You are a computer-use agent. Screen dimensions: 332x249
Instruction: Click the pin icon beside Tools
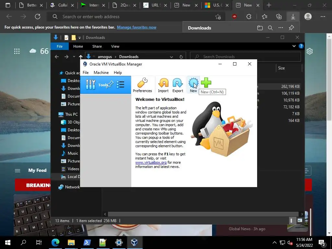pos(110,85)
